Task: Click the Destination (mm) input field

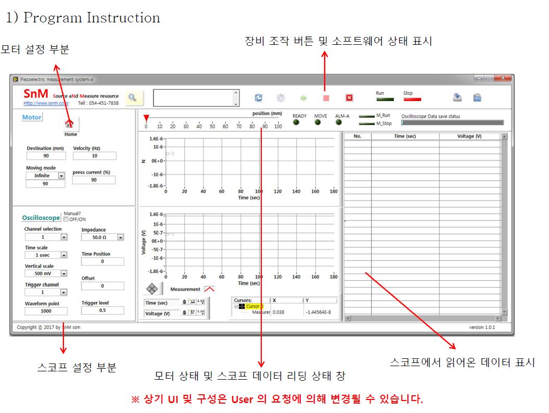Action: (46, 156)
